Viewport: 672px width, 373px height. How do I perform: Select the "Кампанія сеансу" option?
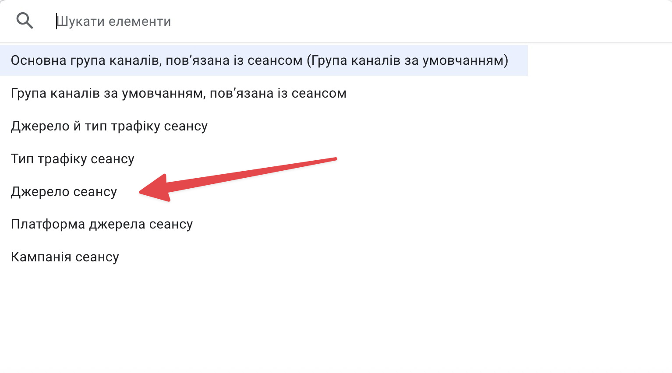click(65, 257)
